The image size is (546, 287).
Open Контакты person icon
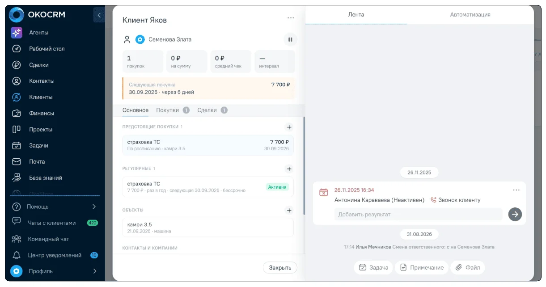point(17,81)
